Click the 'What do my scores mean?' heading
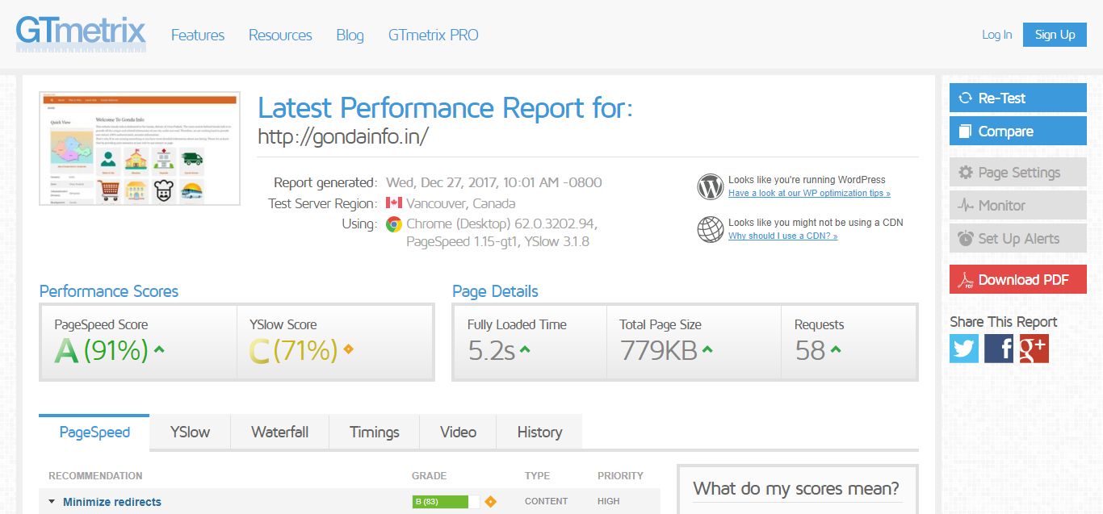This screenshot has height=514, width=1103. point(796,488)
